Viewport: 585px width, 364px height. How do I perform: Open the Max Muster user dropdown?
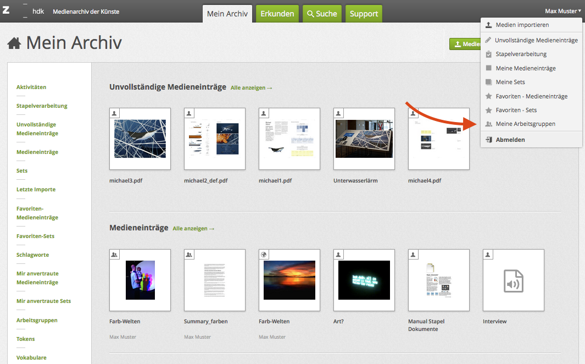point(562,11)
